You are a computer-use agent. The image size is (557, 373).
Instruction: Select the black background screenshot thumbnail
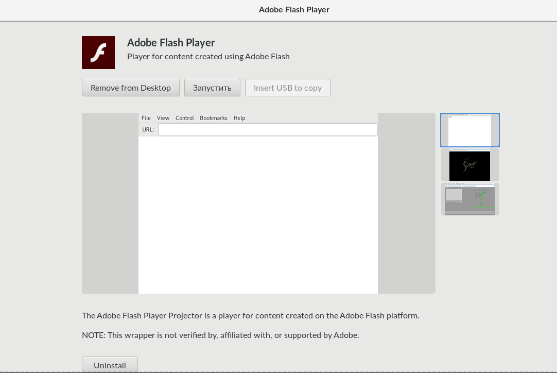tap(470, 165)
